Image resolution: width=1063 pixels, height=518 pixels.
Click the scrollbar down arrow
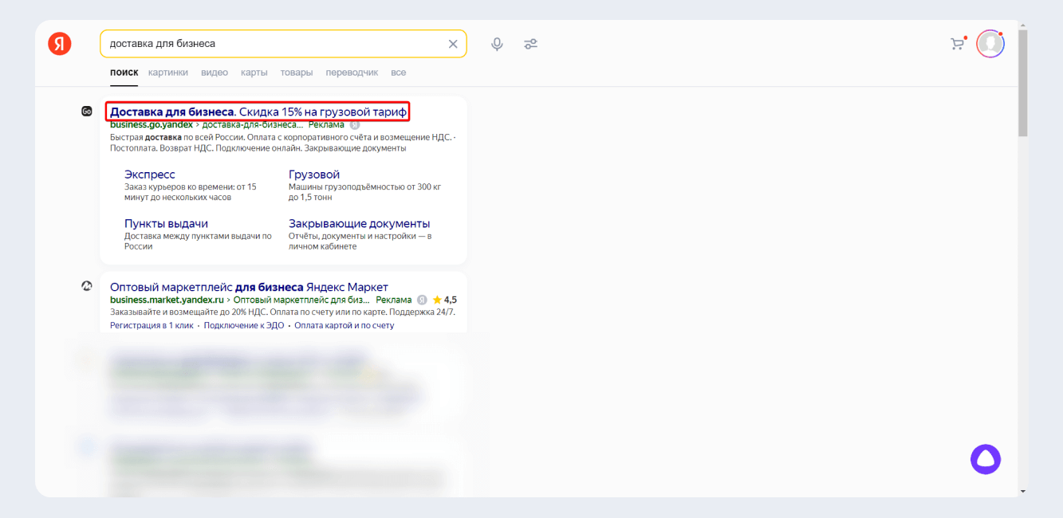(x=1023, y=492)
